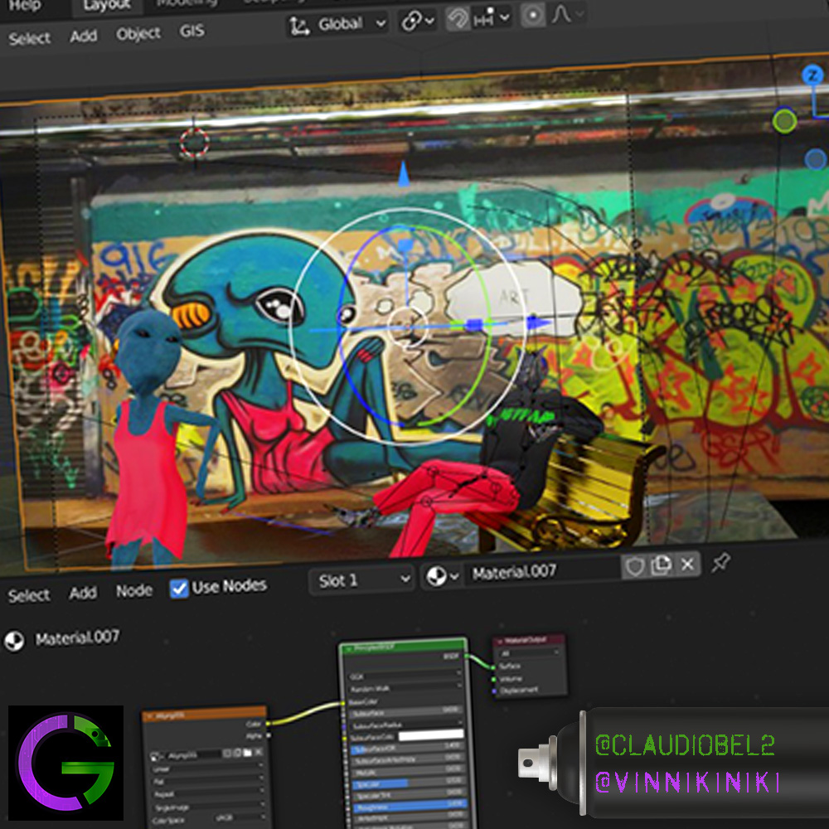Click the blue Z axis gizmo ball

812,75
